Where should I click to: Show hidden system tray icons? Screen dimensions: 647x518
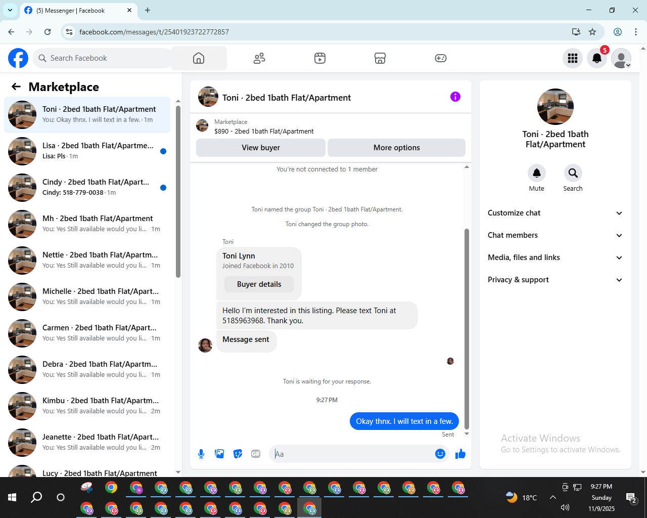[x=553, y=497]
